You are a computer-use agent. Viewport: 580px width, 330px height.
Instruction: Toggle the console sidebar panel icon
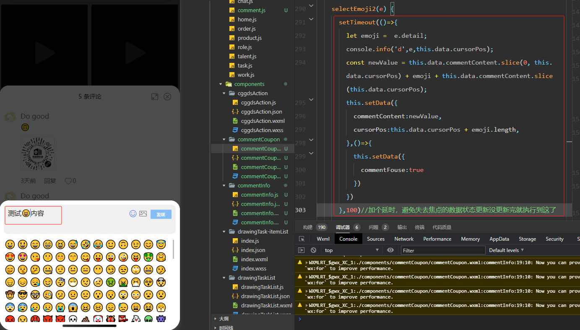click(x=301, y=250)
